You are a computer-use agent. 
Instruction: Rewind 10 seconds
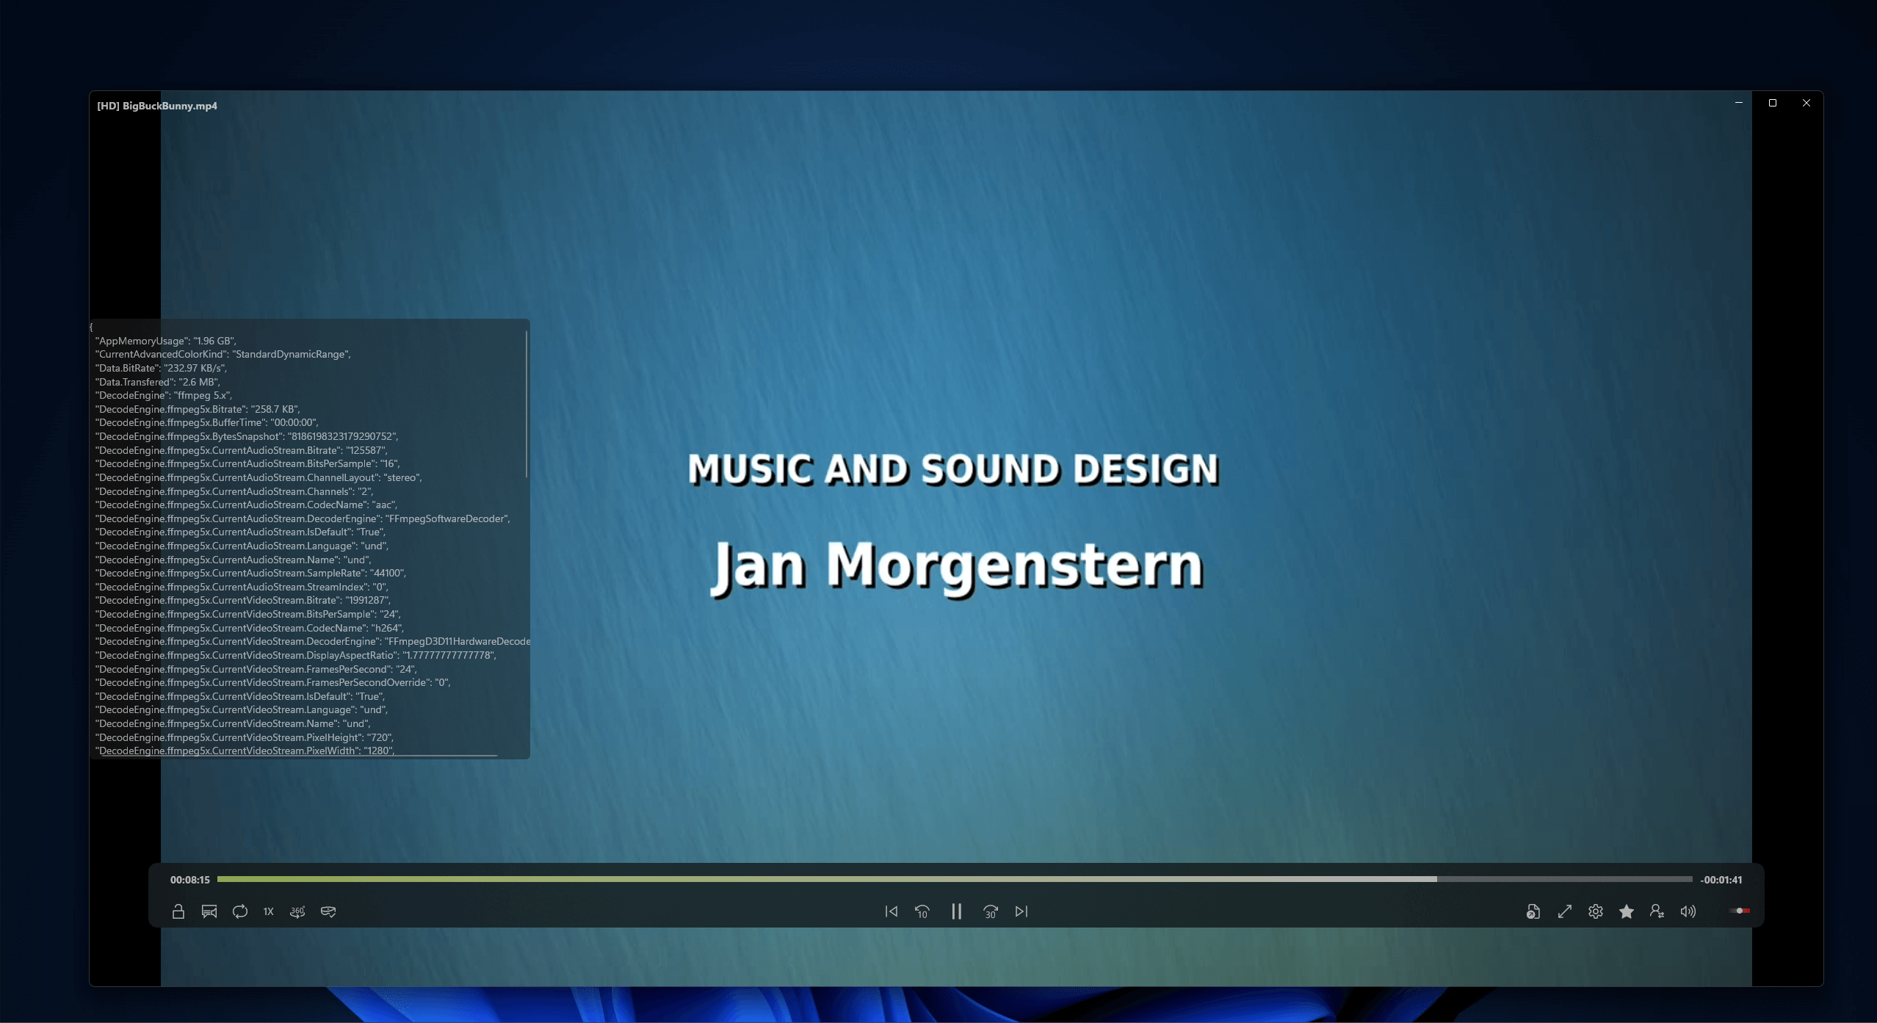pyautogui.click(x=922, y=911)
